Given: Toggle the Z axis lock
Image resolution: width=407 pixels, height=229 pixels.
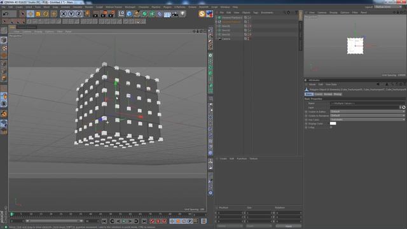Looking at the screenshot, I should [x=79, y=14].
